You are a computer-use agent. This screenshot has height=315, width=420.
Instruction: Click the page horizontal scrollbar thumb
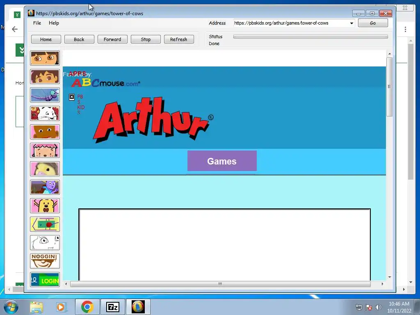click(220, 284)
